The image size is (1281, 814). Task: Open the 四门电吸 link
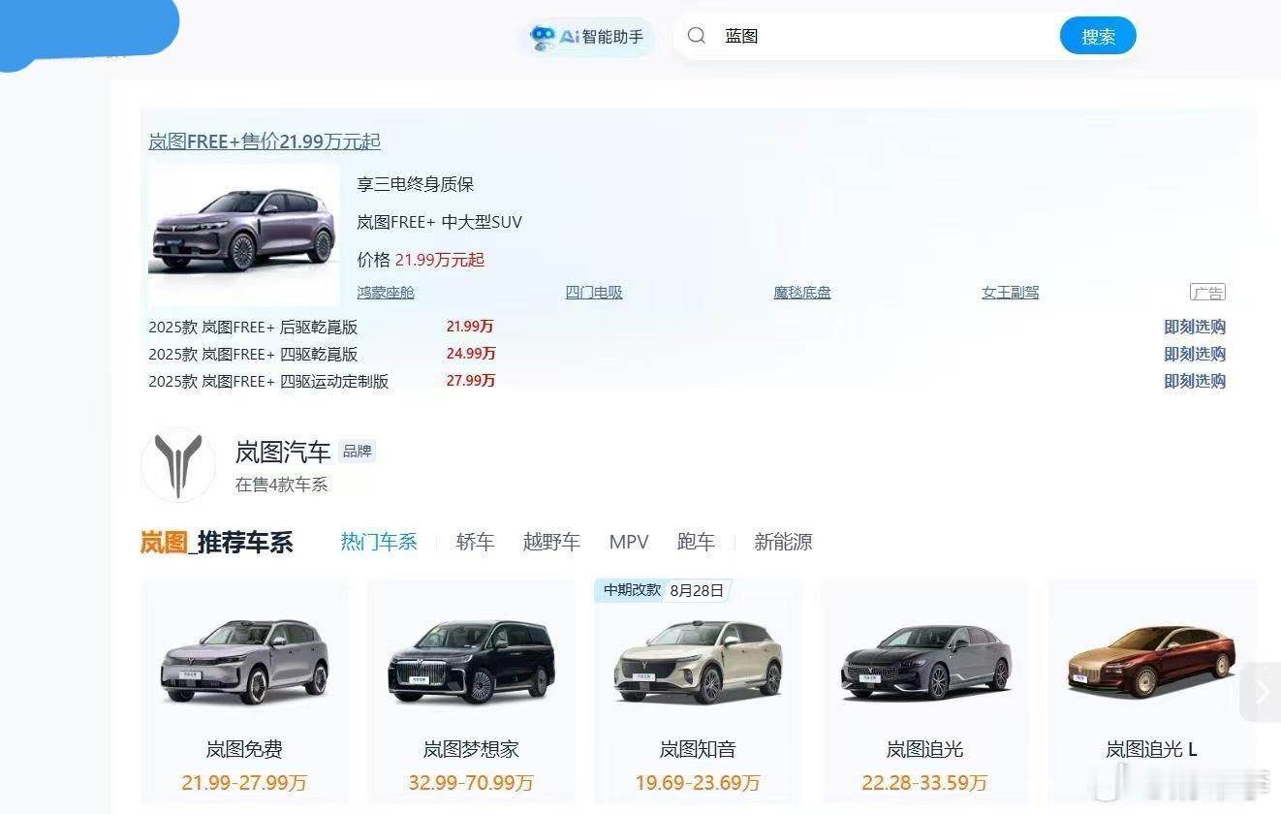point(594,292)
